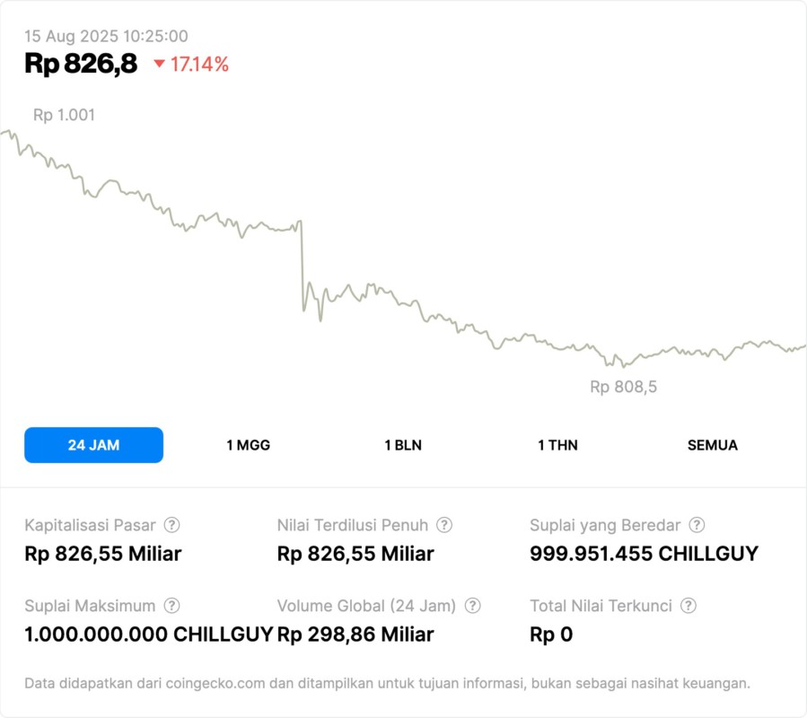Image resolution: width=807 pixels, height=718 pixels.
Task: Click the Rp 826,8 current price
Action: [81, 64]
